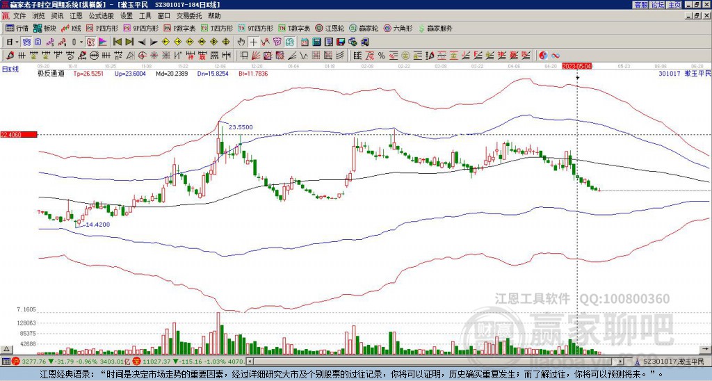The width and height of the screenshot is (712, 381).
Task: Open the 9T四方形 tool
Action: pos(255,28)
